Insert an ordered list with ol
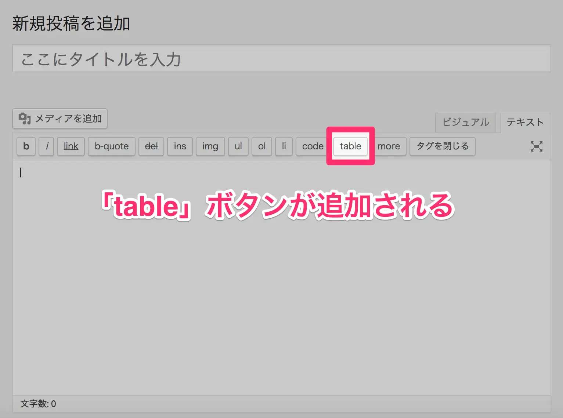This screenshot has height=418, width=563. pyautogui.click(x=261, y=146)
